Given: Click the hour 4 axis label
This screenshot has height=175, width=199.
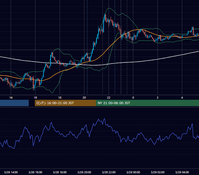Looking at the screenshot, I should point(182,98).
